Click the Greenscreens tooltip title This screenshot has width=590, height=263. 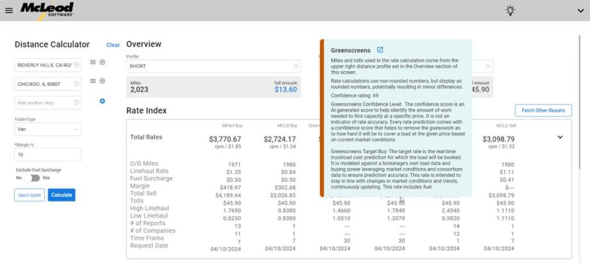[351, 50]
